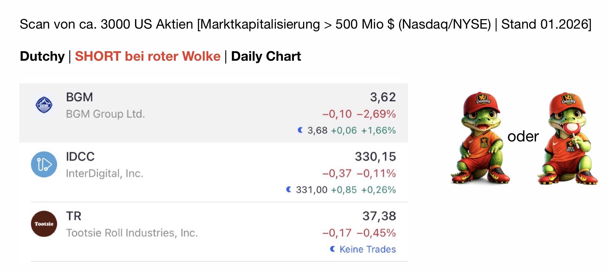Image resolution: width=609 pixels, height=273 pixels.
Task: Click the InterDigital blue logo icon
Action: (x=44, y=164)
